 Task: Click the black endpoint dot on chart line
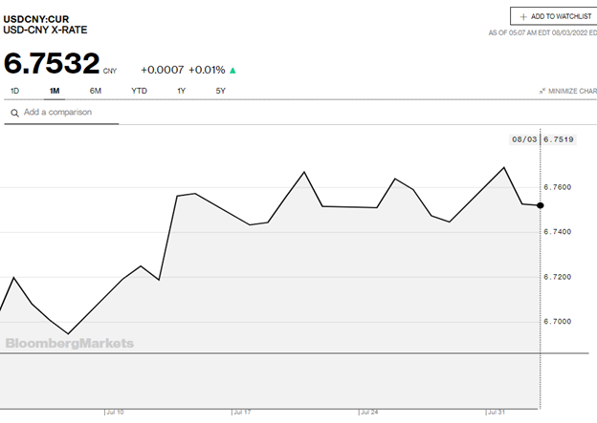(x=541, y=205)
